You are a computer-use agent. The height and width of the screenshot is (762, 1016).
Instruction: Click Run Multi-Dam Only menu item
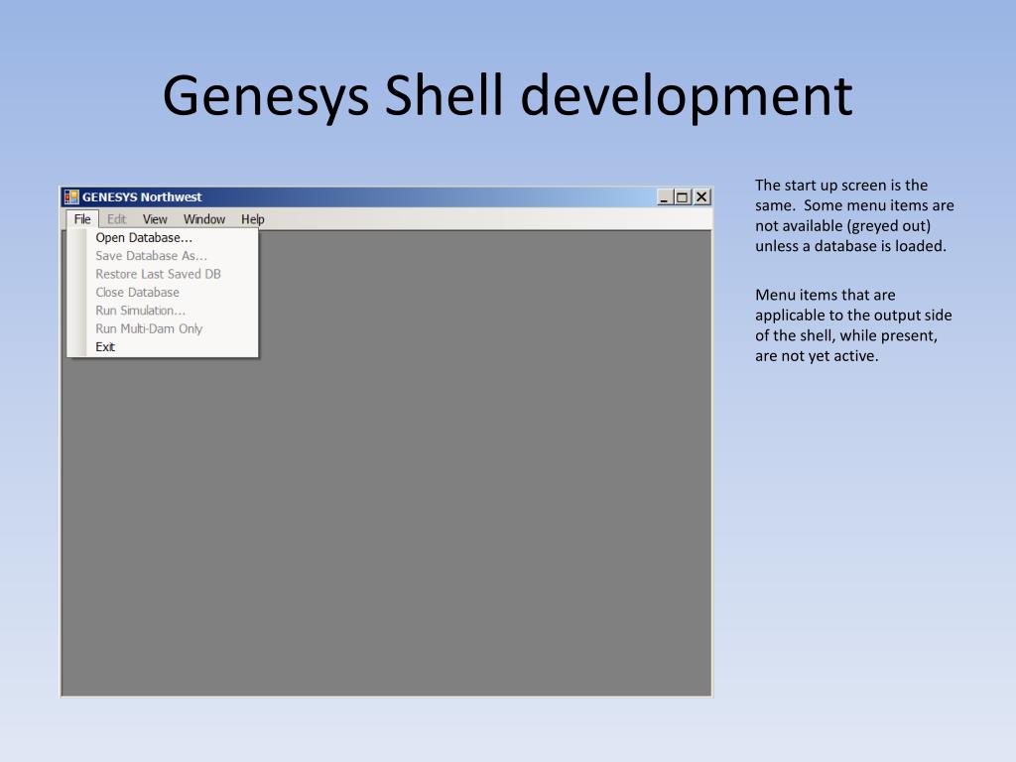(x=163, y=328)
